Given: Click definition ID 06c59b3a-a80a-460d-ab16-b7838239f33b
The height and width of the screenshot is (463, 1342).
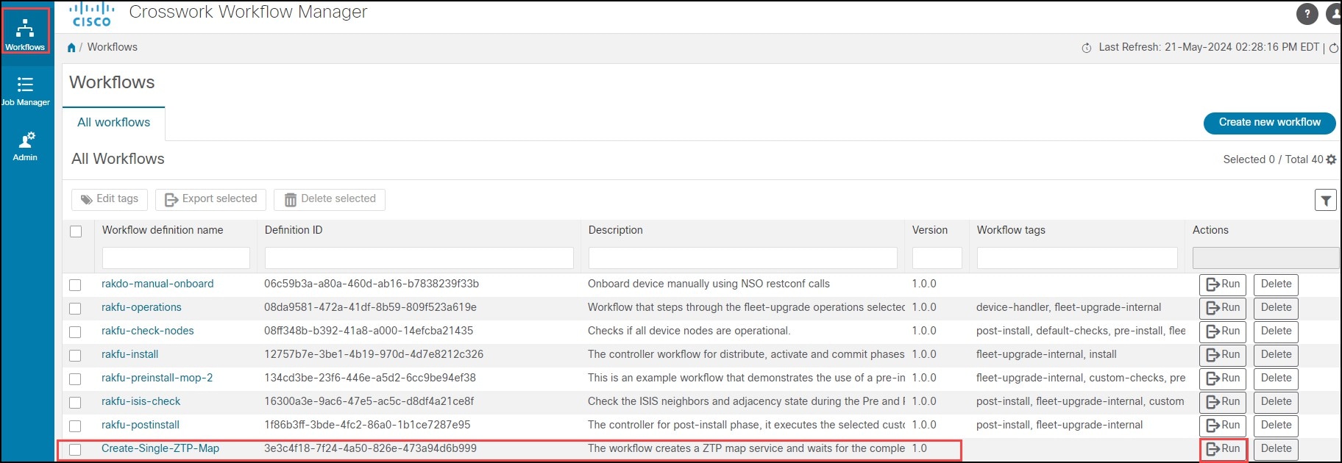Looking at the screenshot, I should pyautogui.click(x=372, y=284).
